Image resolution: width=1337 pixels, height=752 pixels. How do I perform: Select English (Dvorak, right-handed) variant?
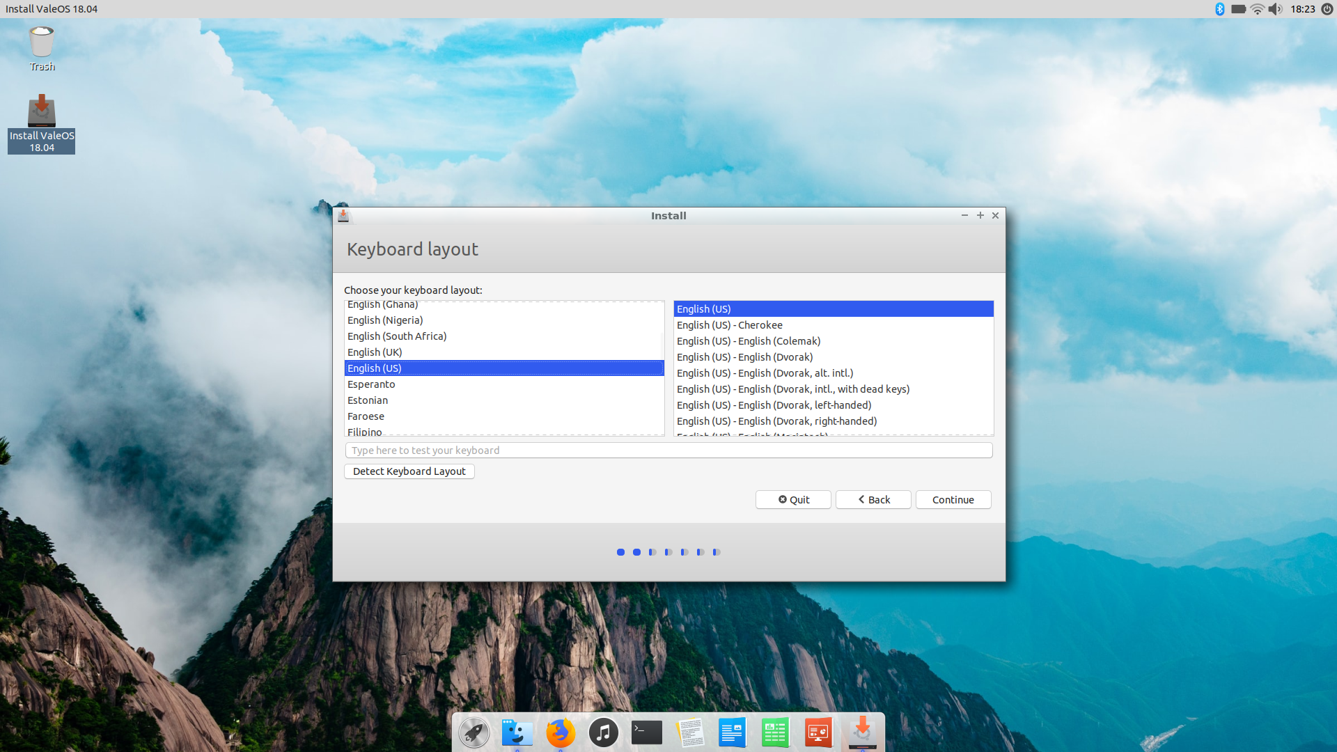point(834,421)
